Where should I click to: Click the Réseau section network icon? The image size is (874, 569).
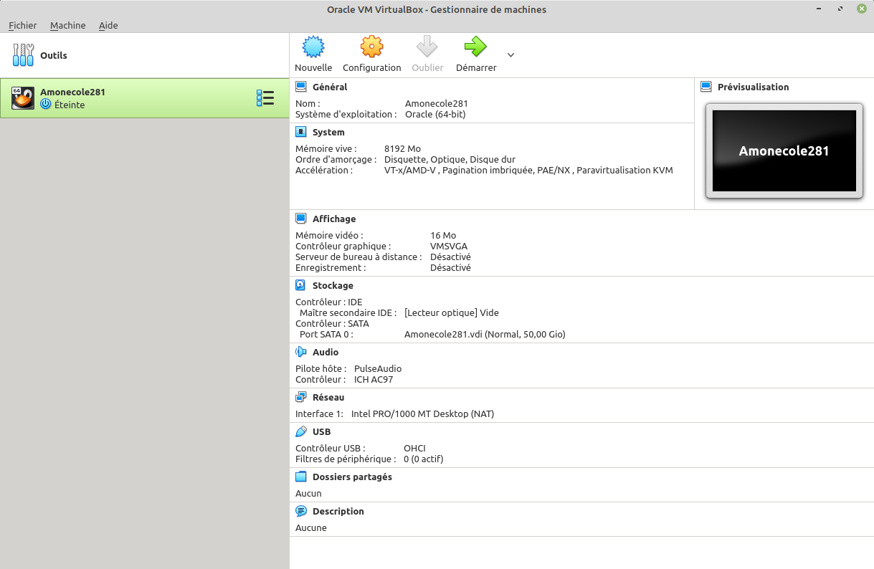click(x=301, y=398)
